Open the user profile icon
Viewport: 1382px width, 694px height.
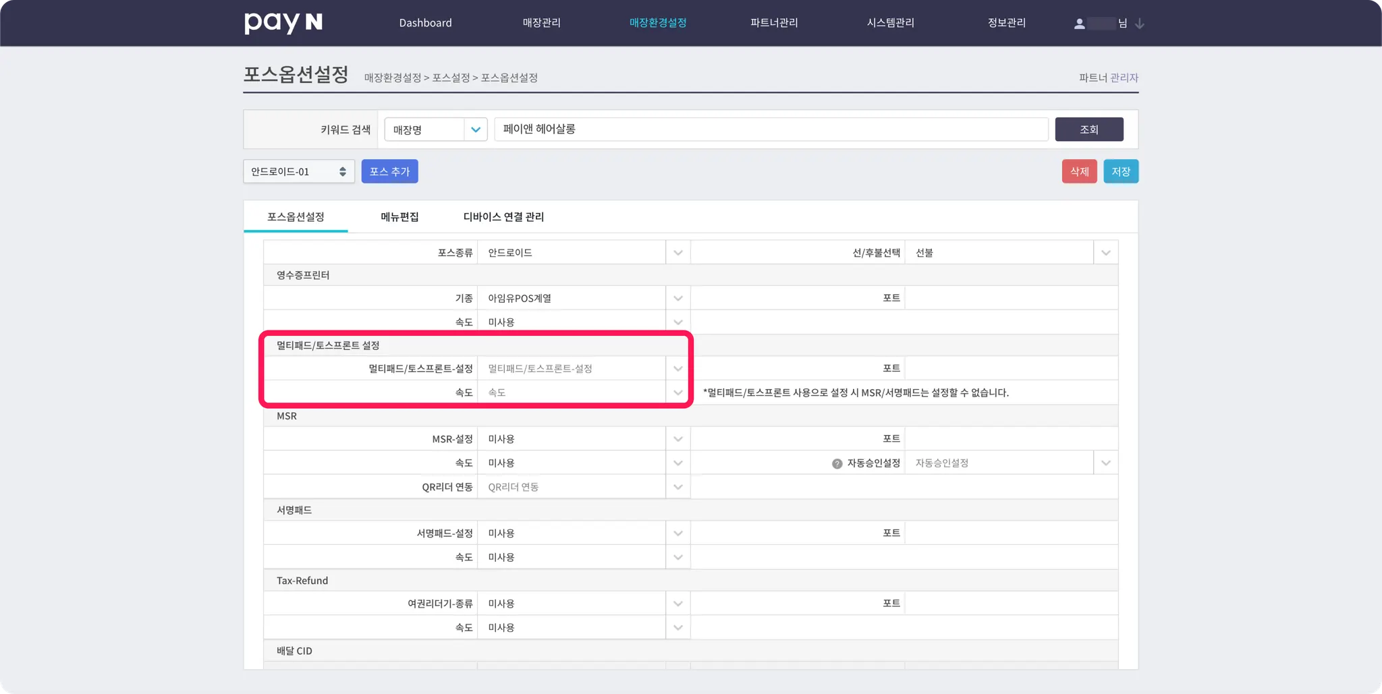[1080, 24]
